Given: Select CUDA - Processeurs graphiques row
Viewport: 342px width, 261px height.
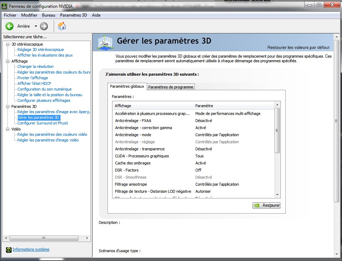Looking at the screenshot, I should pos(194,156).
